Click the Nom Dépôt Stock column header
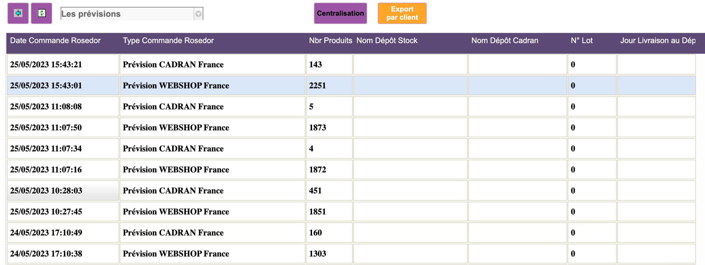Viewport: 705px width, 265px height. click(x=387, y=40)
